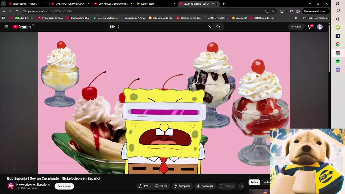Open browser extensions puzzle icon
This screenshot has height=194, width=345.
[282, 11]
